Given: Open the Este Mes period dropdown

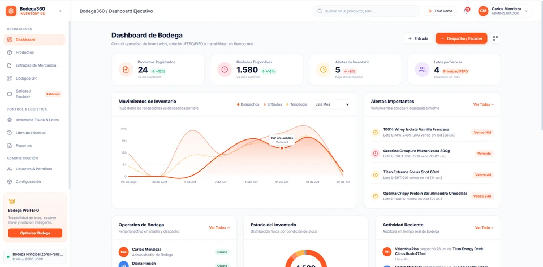Looking at the screenshot, I should pyautogui.click(x=331, y=104).
